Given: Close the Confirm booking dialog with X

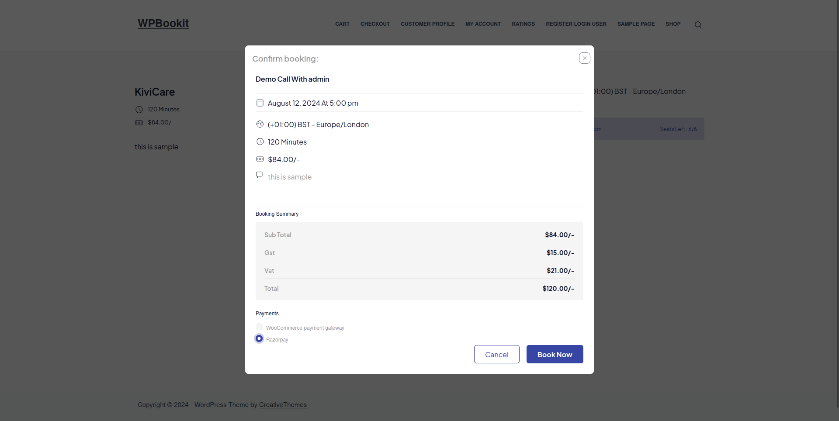Looking at the screenshot, I should pos(584,58).
